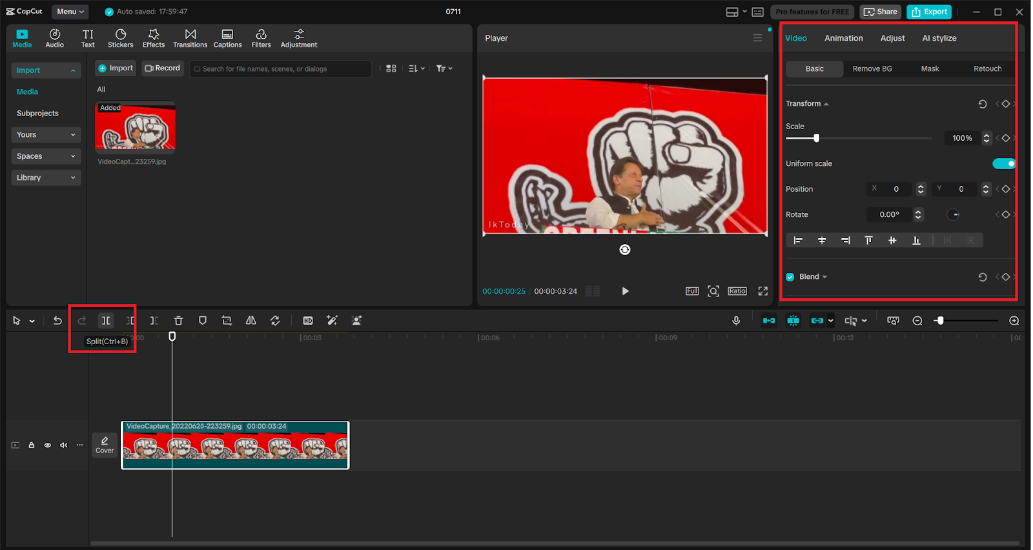1033x550 pixels.
Task: Expand the Library section
Action: (x=46, y=178)
